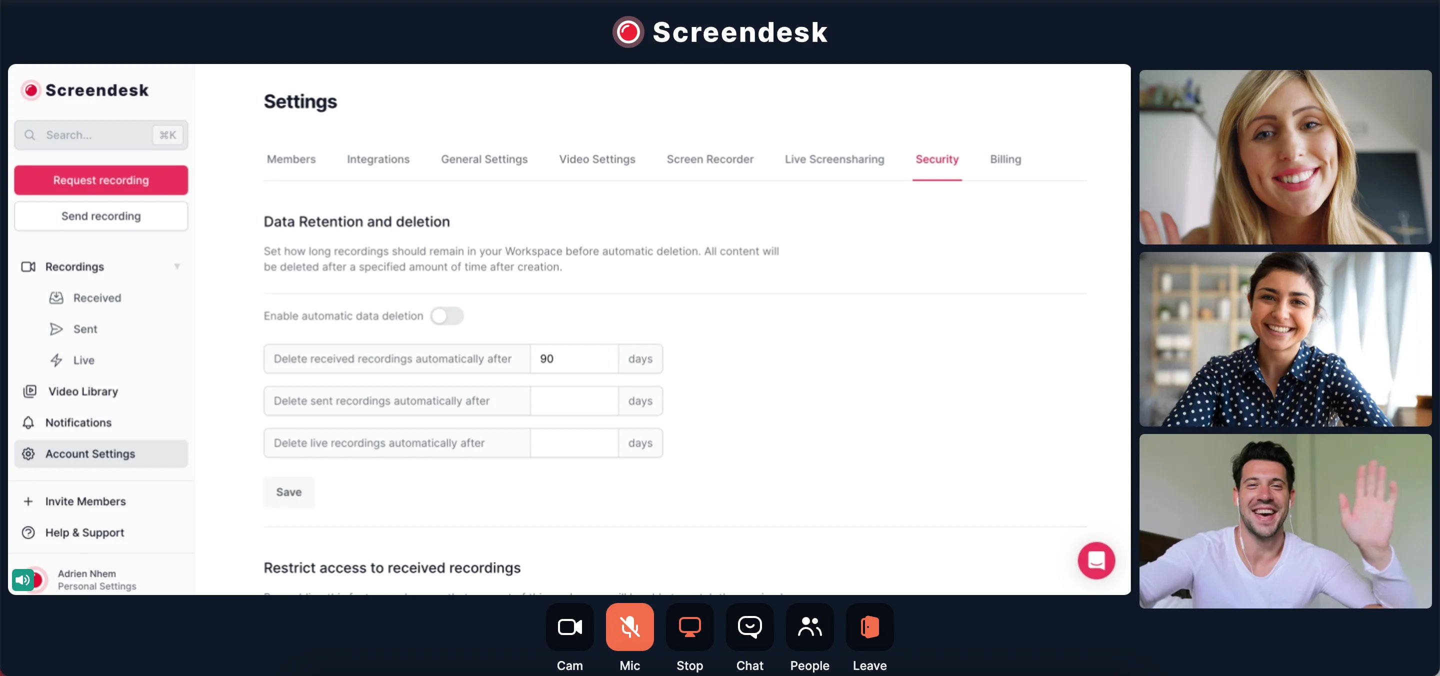This screenshot has width=1440, height=676.
Task: Click the Security tab in Settings
Action: tap(936, 159)
